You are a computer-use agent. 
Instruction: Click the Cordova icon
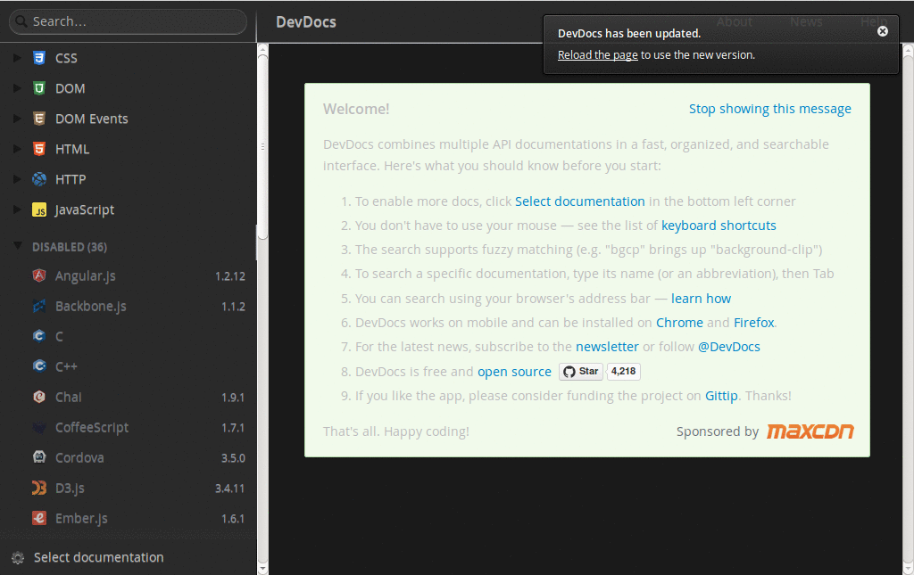click(39, 457)
